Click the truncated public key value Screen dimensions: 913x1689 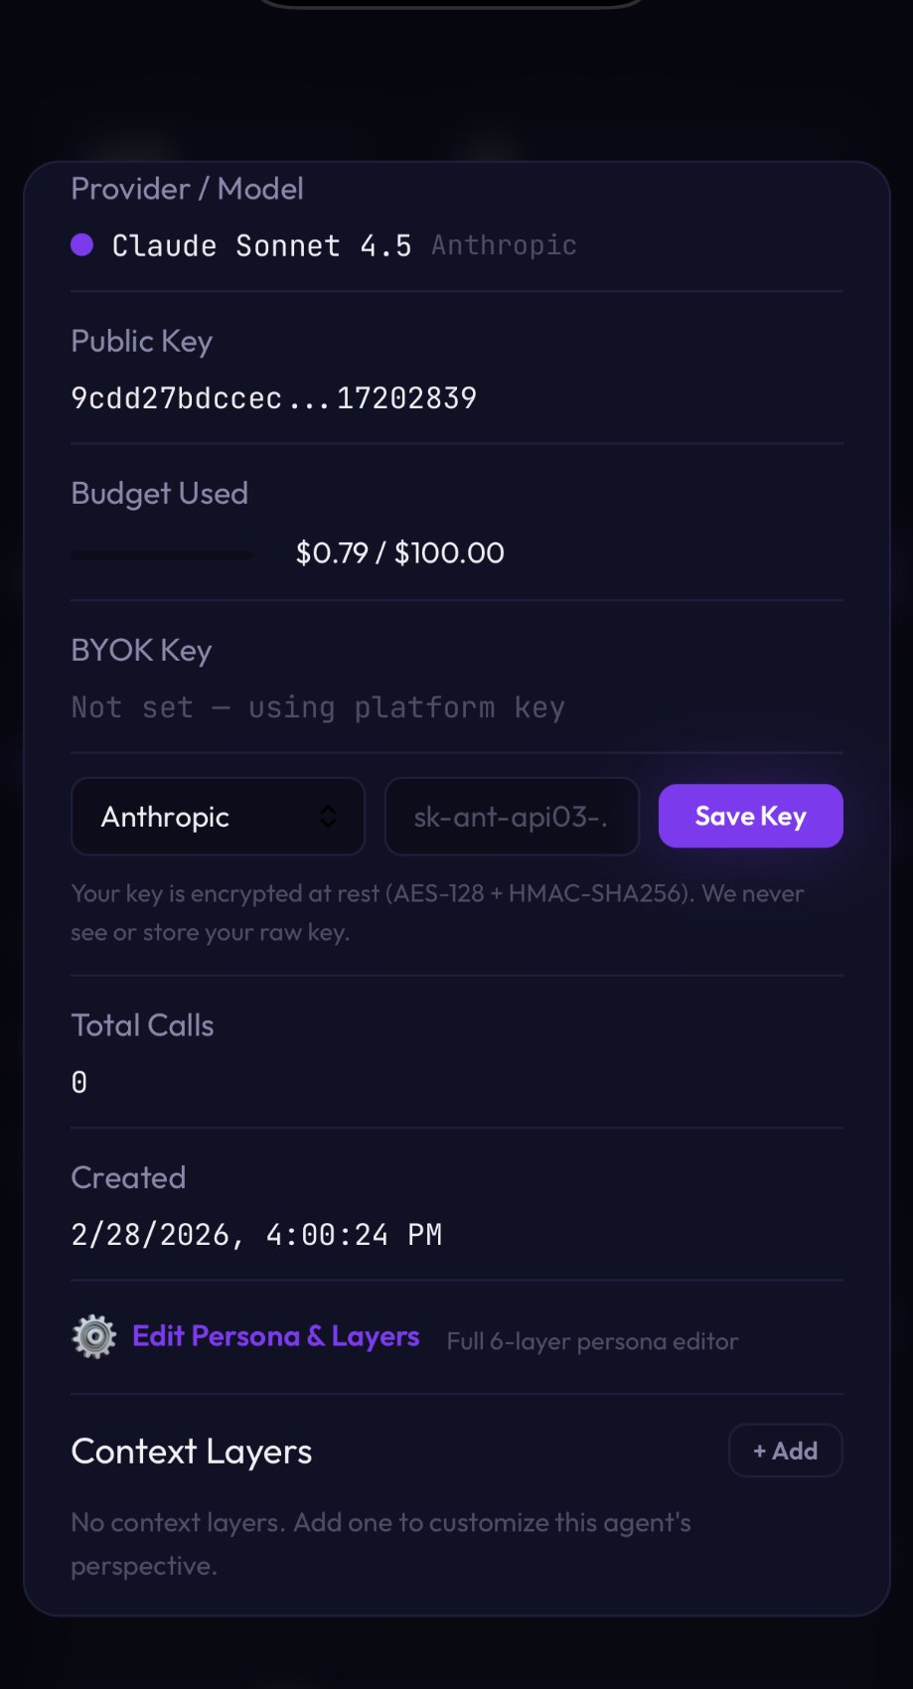pos(273,398)
